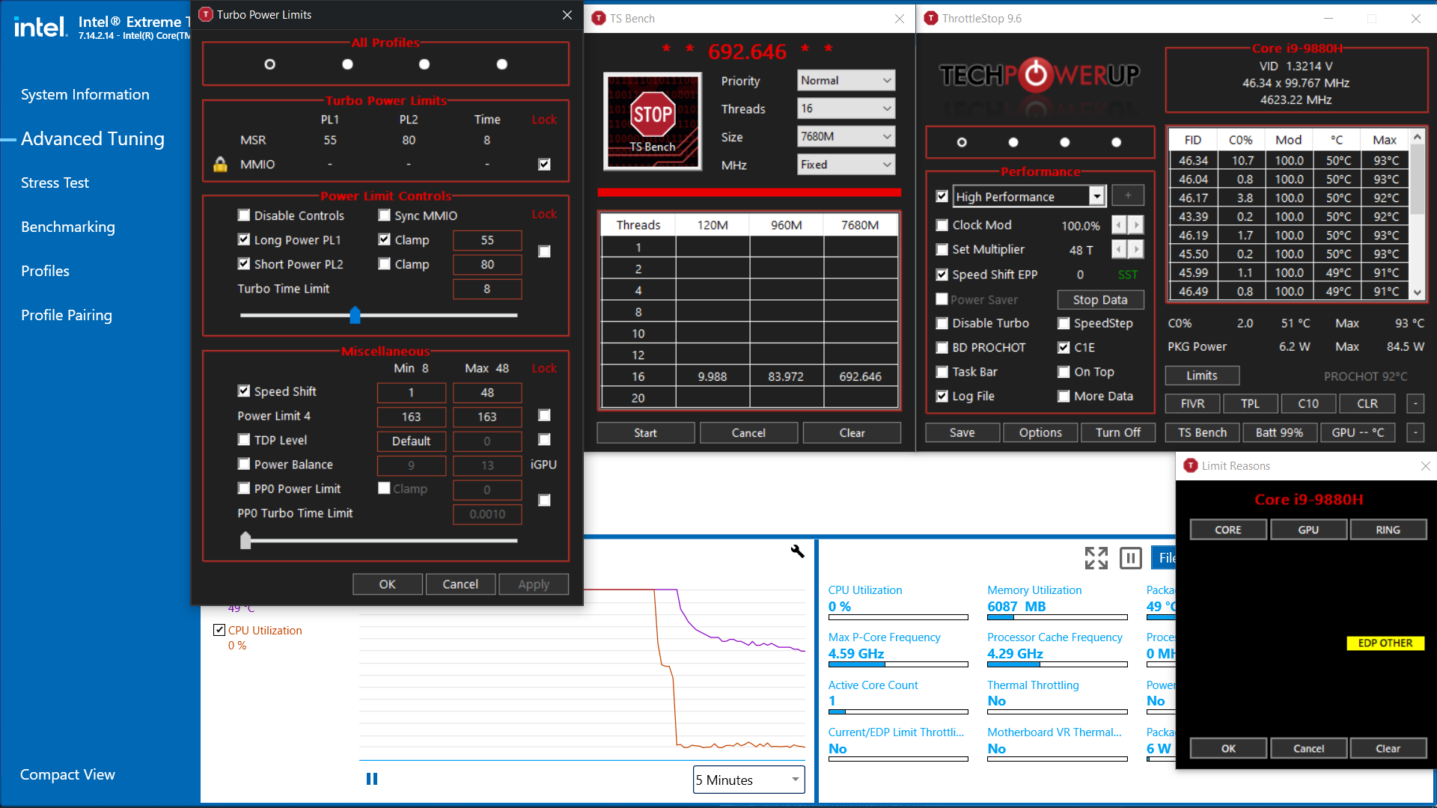Click the minus button next to GPU temperature
Screen dimensions: 1437x808
coord(1415,432)
